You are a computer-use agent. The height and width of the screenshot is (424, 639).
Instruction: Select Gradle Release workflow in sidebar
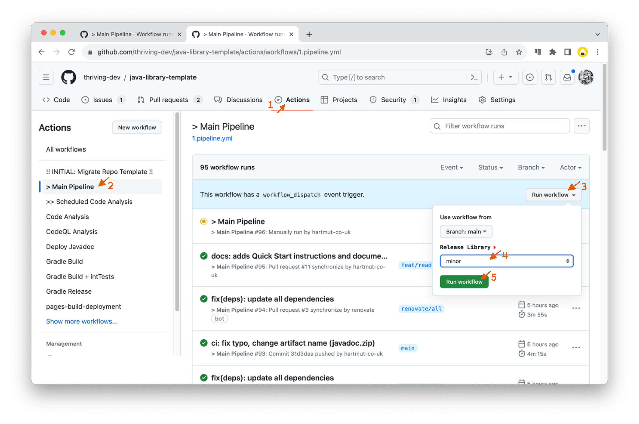coord(69,291)
